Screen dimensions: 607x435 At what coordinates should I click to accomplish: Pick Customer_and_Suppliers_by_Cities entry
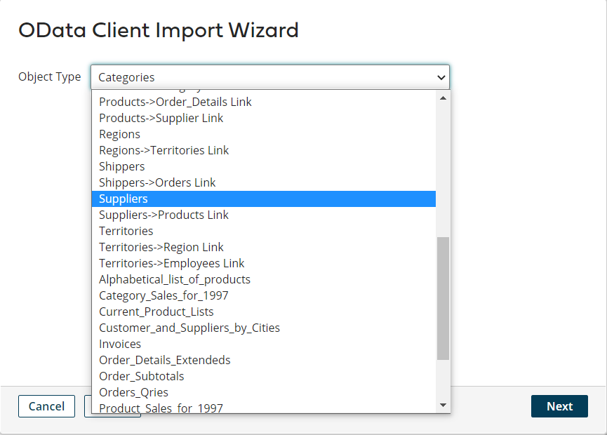coord(189,328)
